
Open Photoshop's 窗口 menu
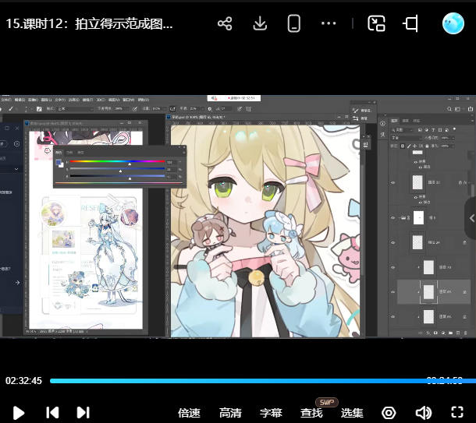(x=128, y=100)
